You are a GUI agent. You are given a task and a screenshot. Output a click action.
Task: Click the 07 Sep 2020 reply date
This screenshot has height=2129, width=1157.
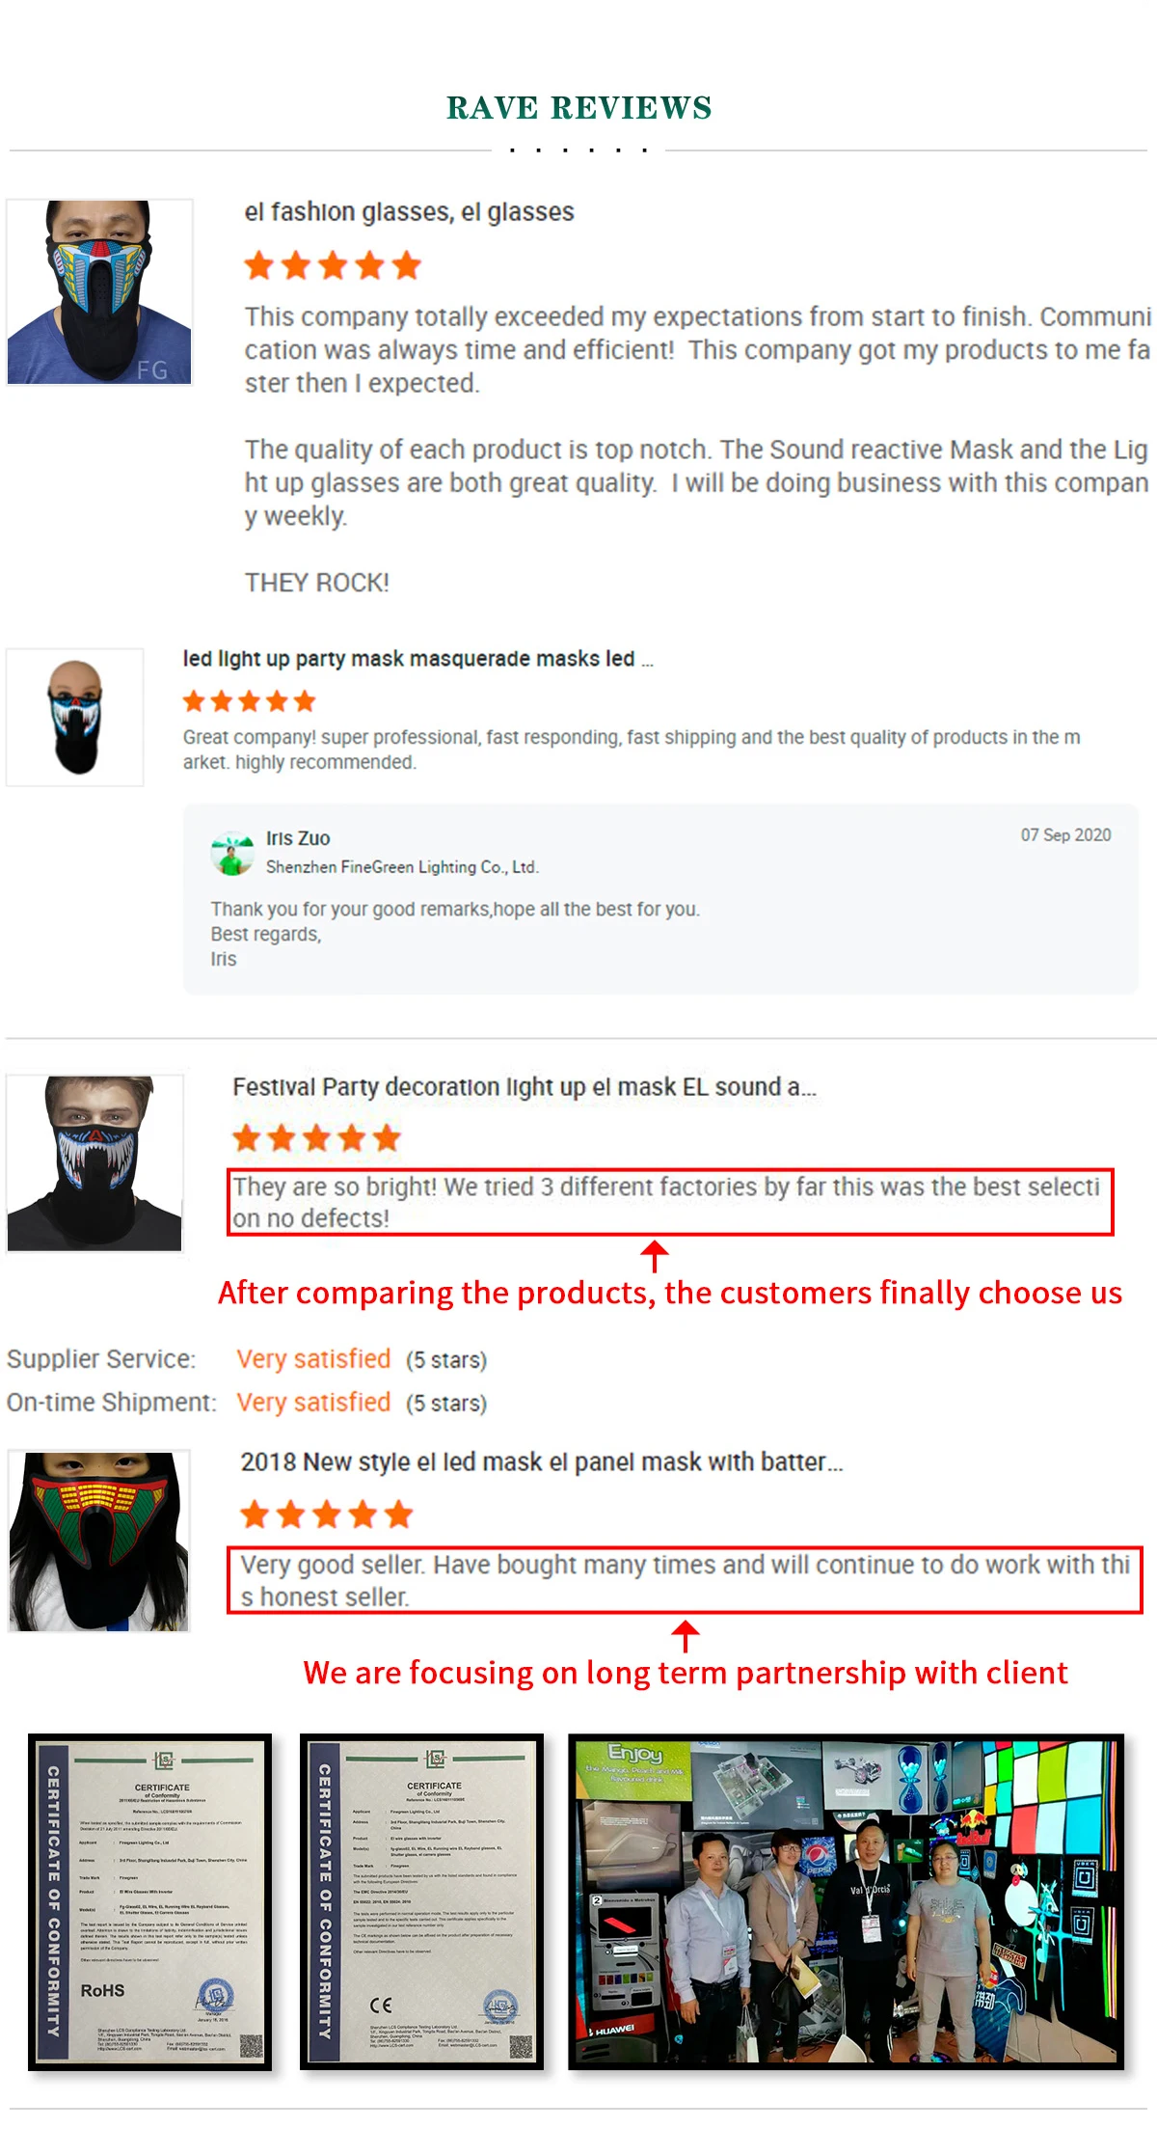click(x=1065, y=835)
